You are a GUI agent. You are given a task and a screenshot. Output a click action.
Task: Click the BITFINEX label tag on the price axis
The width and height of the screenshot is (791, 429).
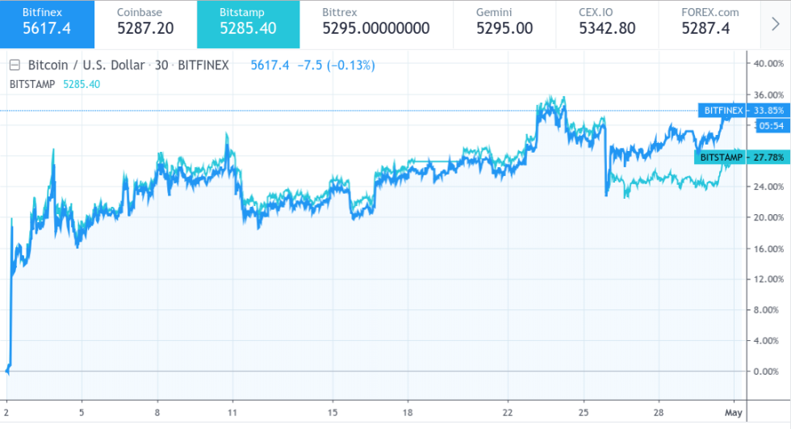tap(722, 110)
